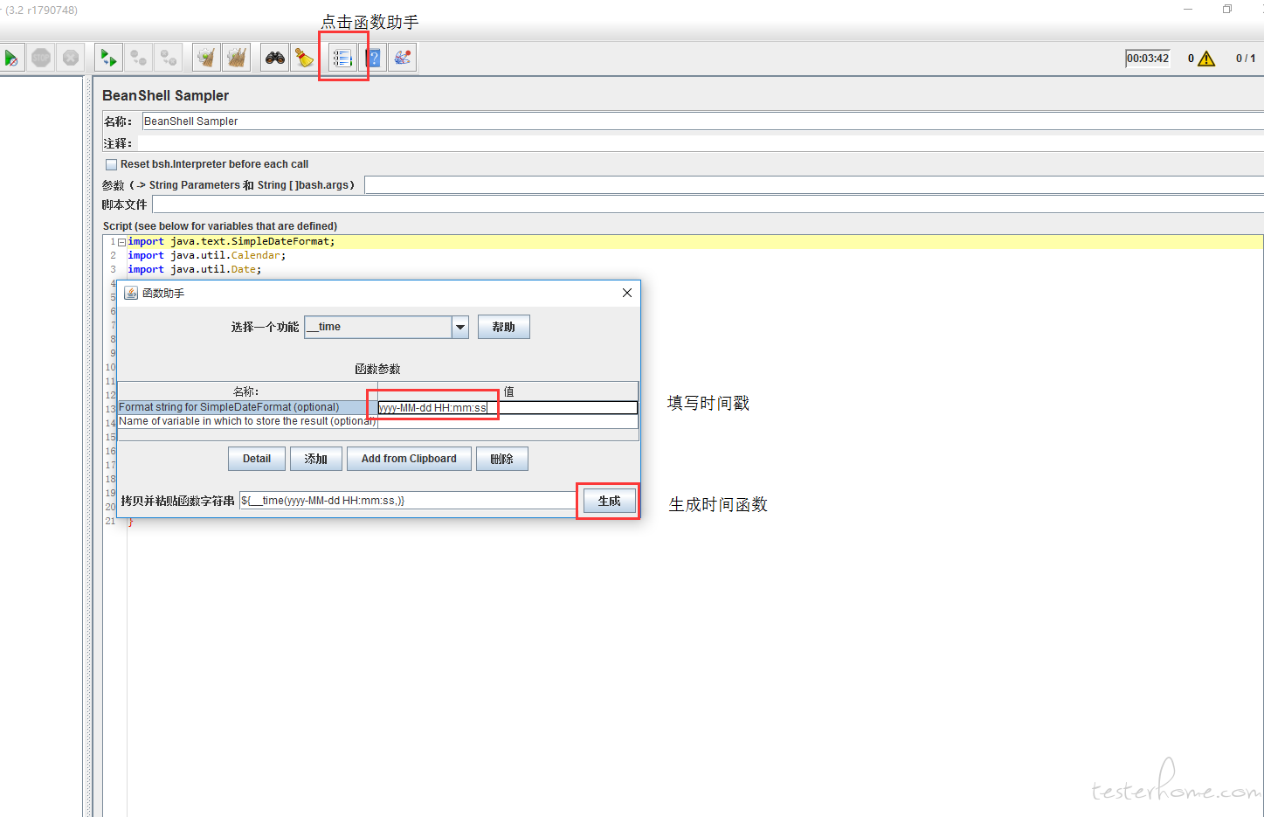Viewport: 1264px width, 817px height.
Task: Click code line 'import java.util.Calendar;'
Action: point(206,255)
